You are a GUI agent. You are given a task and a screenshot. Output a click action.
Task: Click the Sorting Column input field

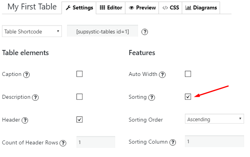215,141
